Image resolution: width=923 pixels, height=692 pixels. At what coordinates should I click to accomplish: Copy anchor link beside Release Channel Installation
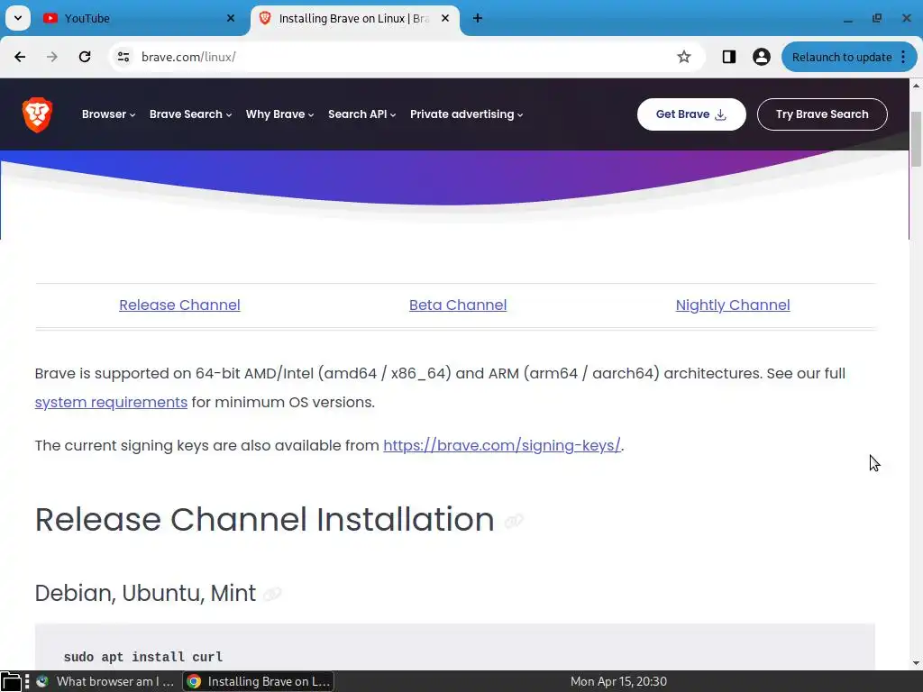coord(514,521)
